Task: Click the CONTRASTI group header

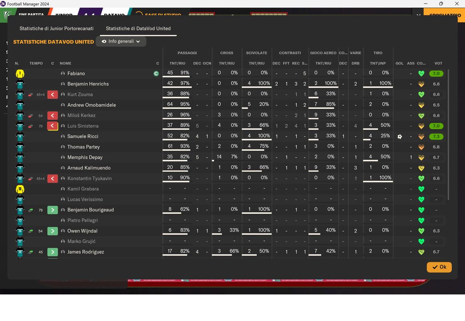Action: coord(290,53)
